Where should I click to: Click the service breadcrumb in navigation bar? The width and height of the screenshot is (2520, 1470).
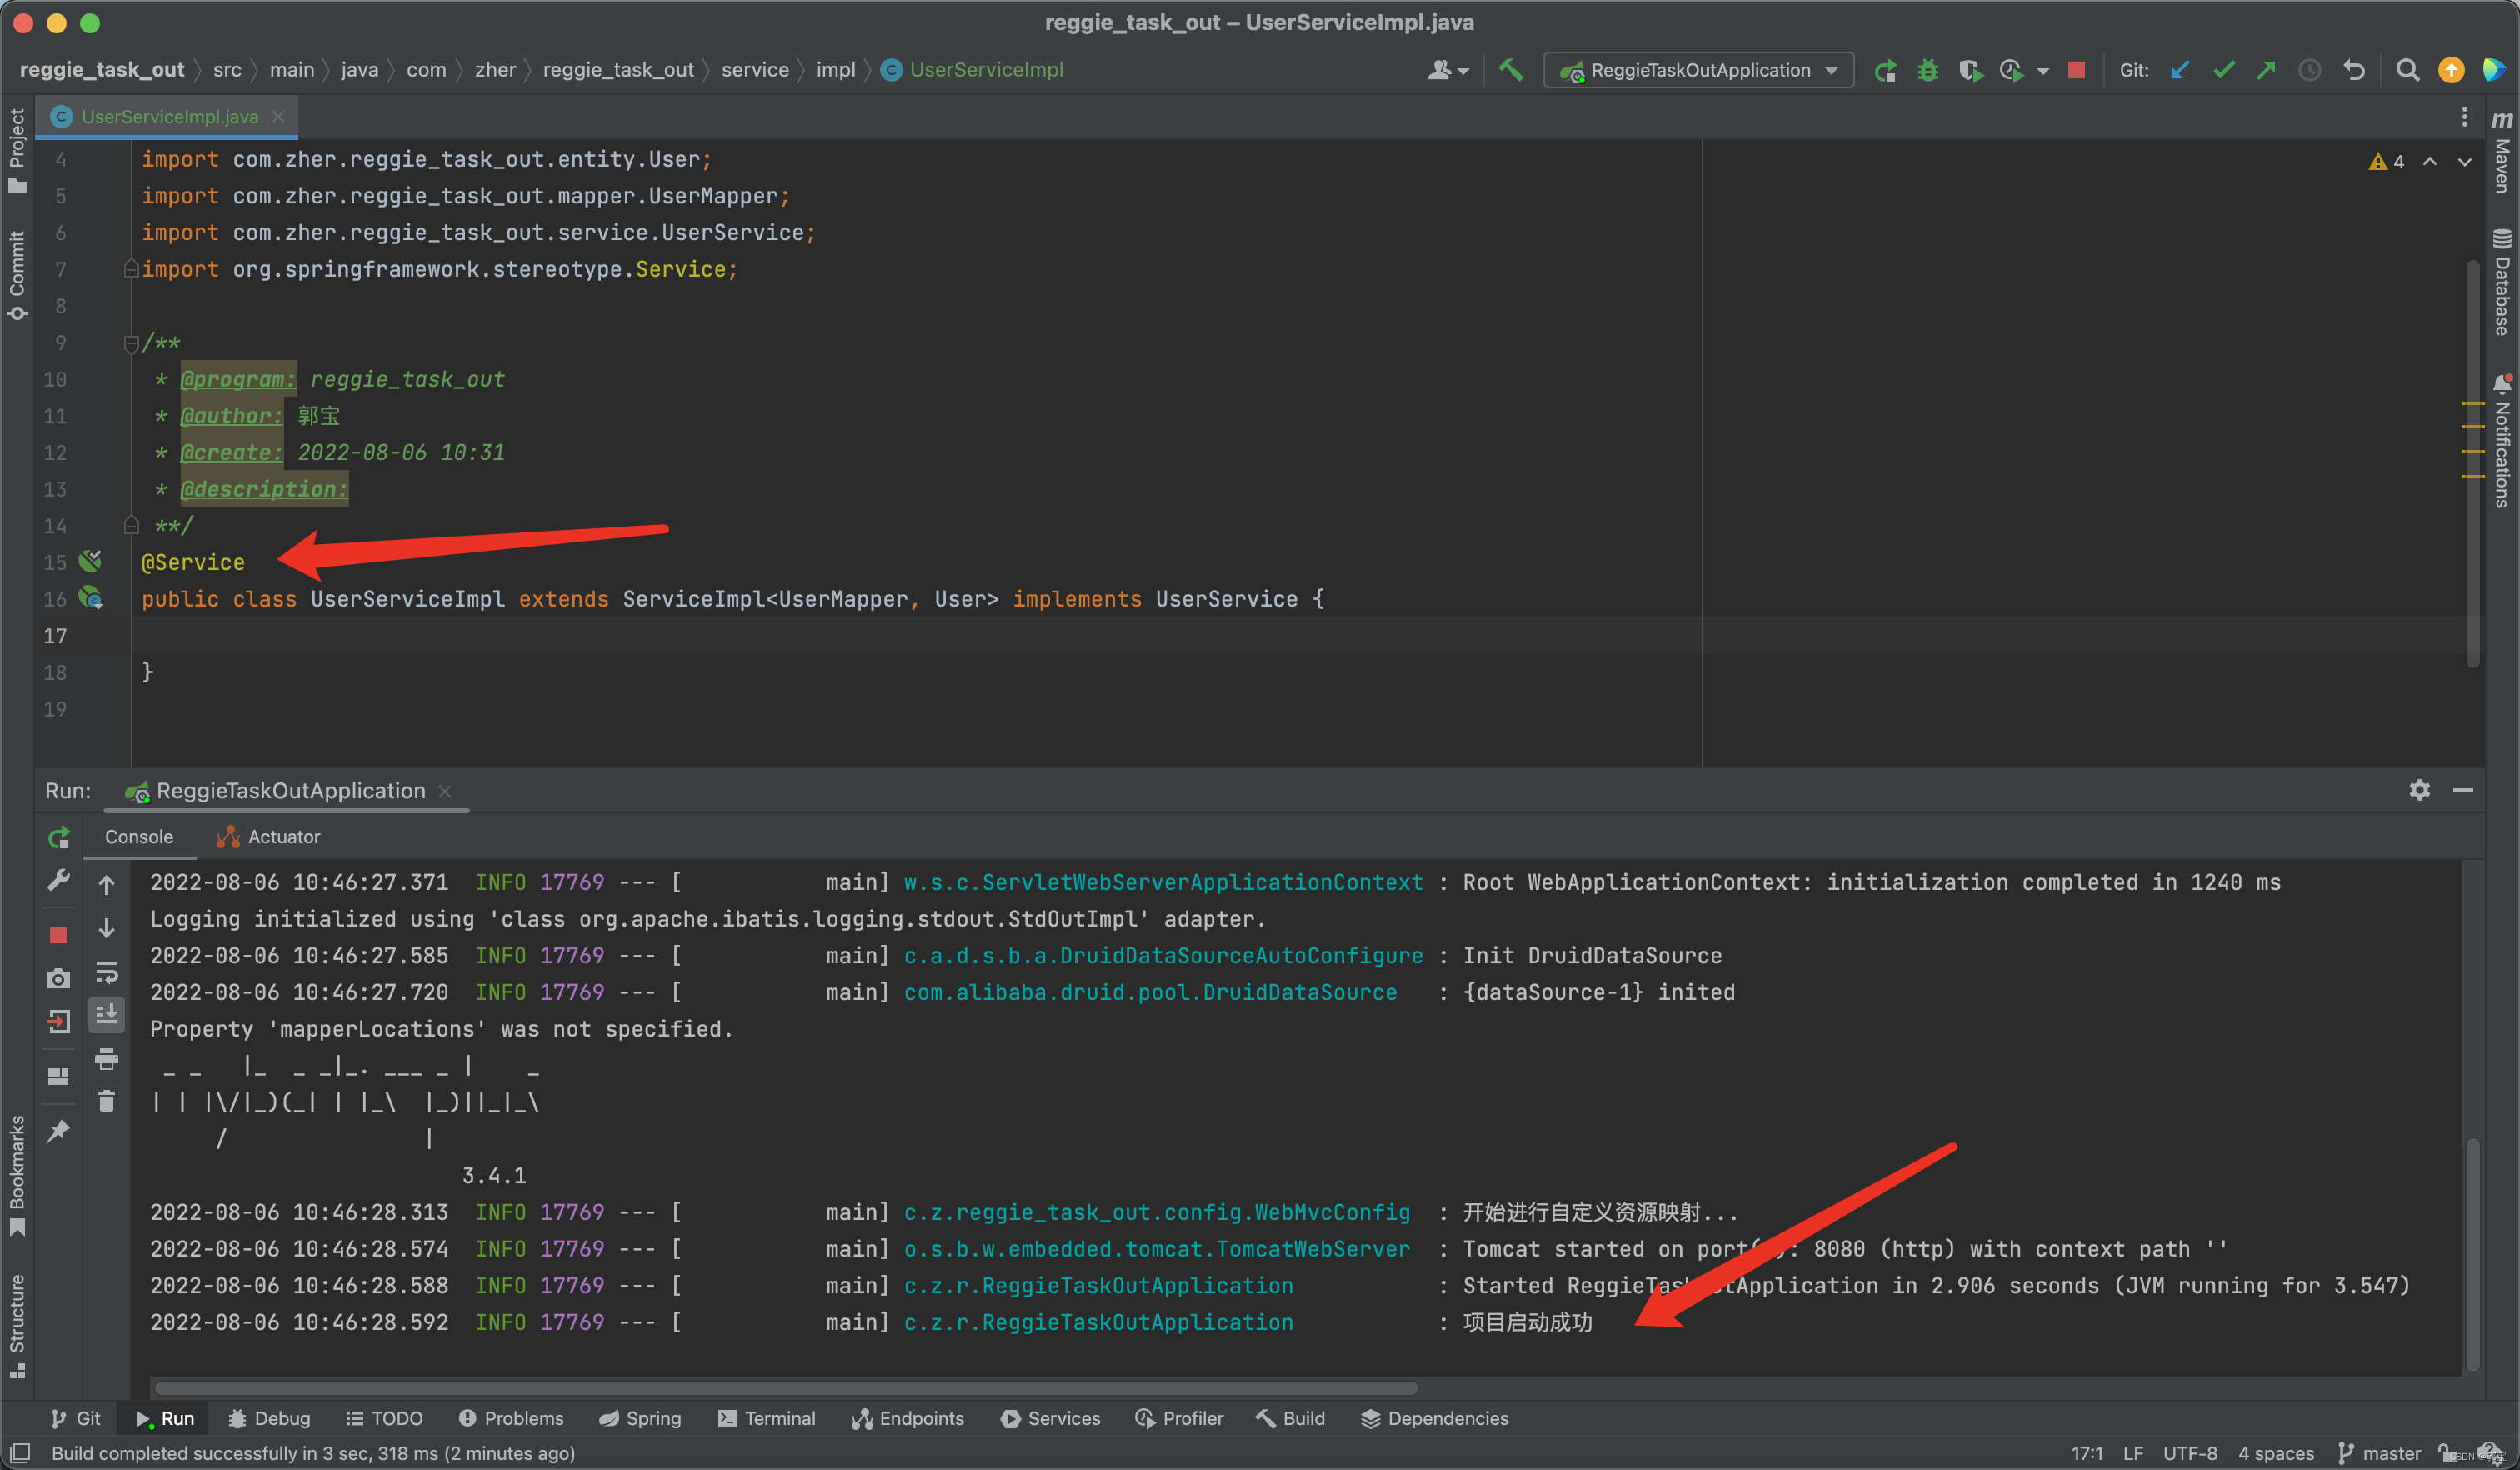point(755,70)
